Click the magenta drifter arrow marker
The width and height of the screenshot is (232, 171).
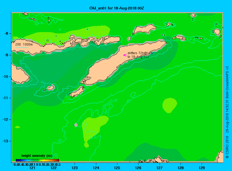coord(125,55)
